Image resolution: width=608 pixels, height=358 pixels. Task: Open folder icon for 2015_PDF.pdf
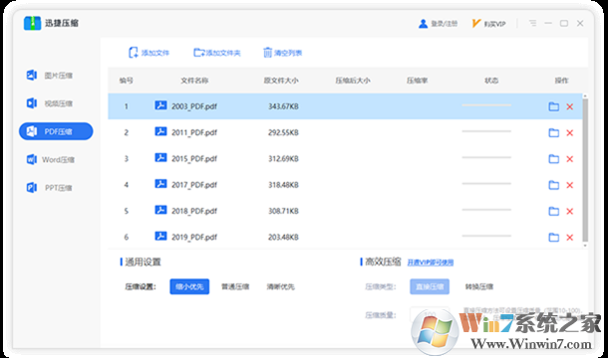(554, 159)
